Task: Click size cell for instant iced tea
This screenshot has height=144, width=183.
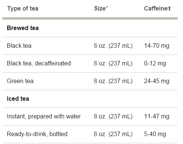Action: coord(113,117)
